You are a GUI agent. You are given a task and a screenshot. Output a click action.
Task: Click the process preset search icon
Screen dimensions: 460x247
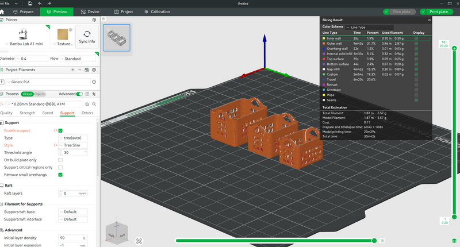94,104
